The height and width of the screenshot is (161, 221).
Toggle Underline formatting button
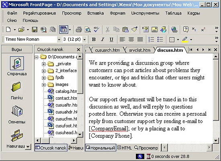pyautogui.click(x=111, y=40)
